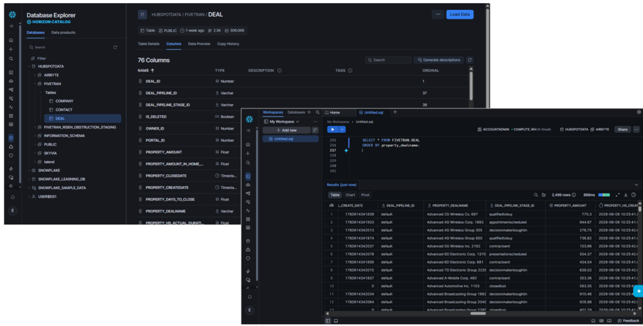Select the COMPANY table in tree
Screen dimensions: 643x326
(x=61, y=101)
